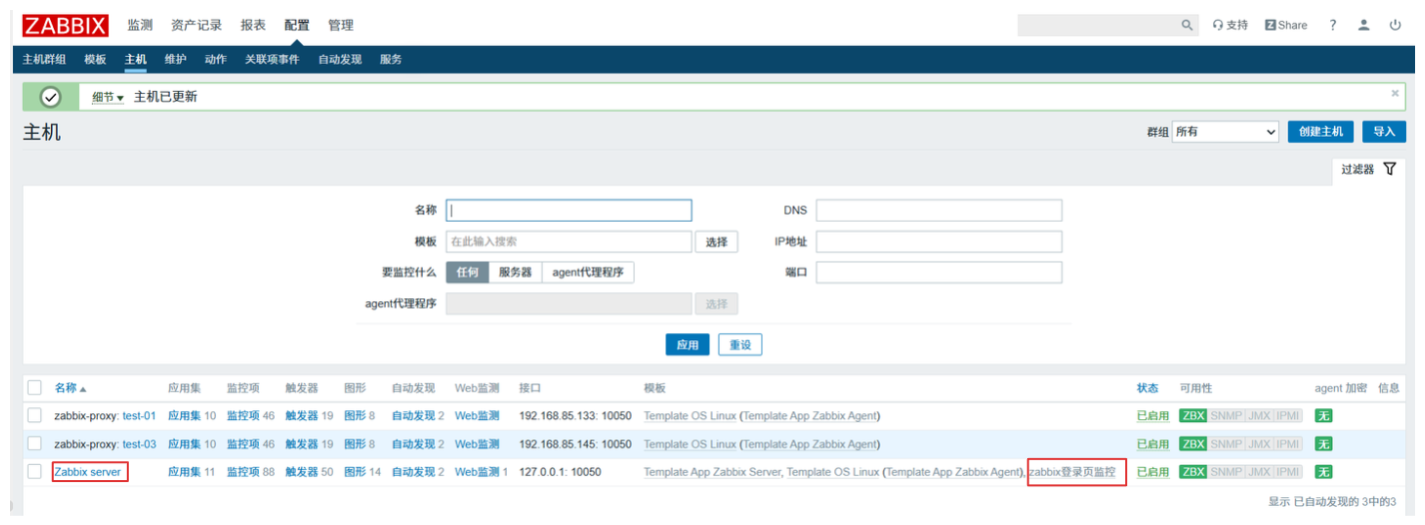This screenshot has height=525, width=1425.
Task: Go to the 自动发现 submenu
Action: [x=340, y=60]
